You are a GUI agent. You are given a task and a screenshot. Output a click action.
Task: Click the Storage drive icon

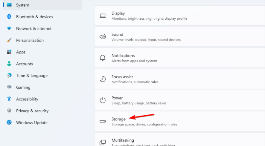pyautogui.click(x=103, y=121)
